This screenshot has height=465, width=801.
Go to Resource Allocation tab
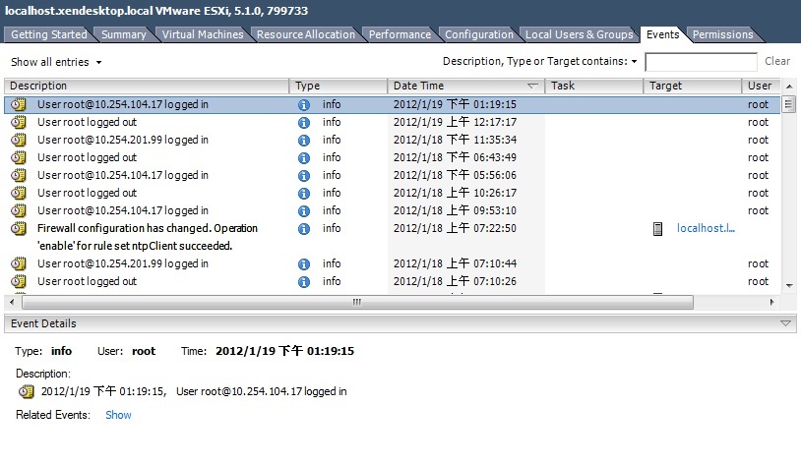click(305, 34)
